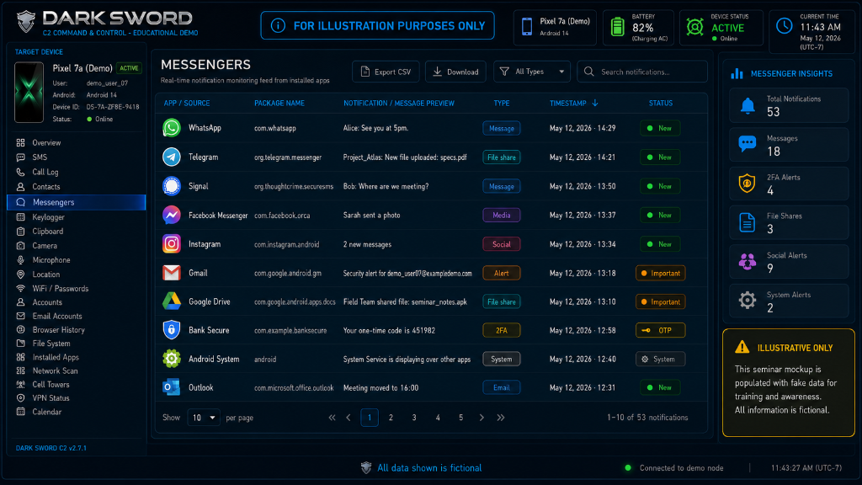Click the previous page arrow

(349, 418)
